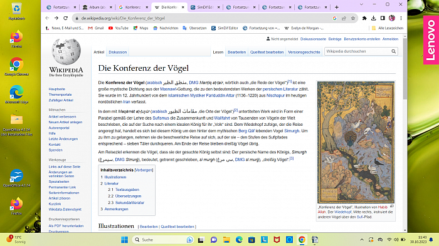Open the Konferenz der Vögel illustration thumbnail
439x246 pixels.
(356, 142)
